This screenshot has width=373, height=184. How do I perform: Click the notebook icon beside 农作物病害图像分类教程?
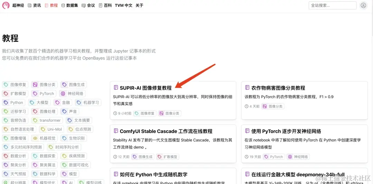[247, 88]
